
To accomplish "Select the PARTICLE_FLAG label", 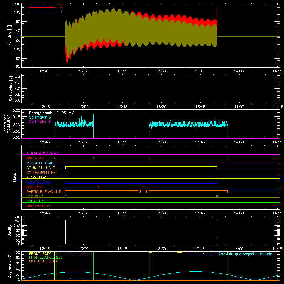I will pyautogui.click(x=40, y=191).
